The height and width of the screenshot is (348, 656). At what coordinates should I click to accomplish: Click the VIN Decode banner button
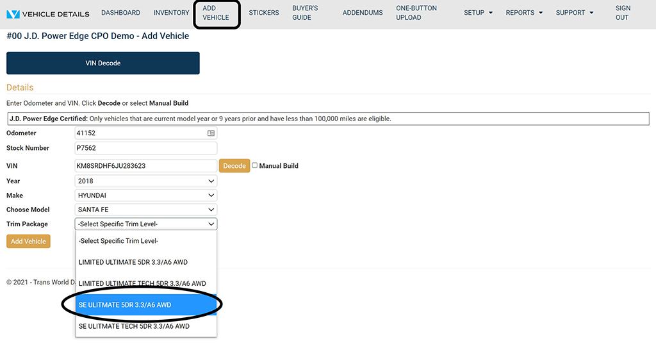[103, 63]
